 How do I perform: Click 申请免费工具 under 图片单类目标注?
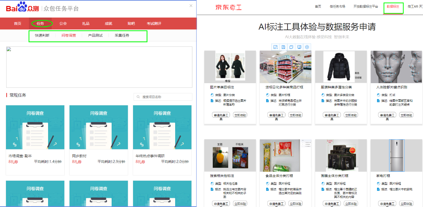pyautogui.click(x=221, y=115)
